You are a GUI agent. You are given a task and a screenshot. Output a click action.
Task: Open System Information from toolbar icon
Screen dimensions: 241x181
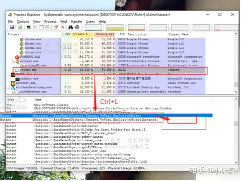click(x=29, y=27)
